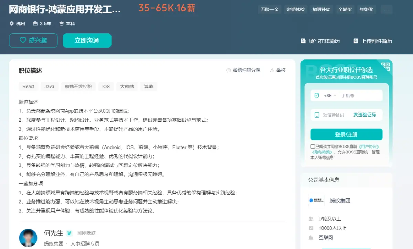Viewport: 413px width, 249px height.
Task: Click the graduation cap icon beside 本科
Action: point(62,24)
